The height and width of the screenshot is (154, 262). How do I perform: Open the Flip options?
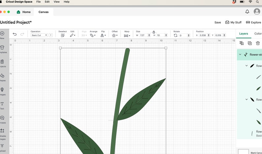coord(103,35)
